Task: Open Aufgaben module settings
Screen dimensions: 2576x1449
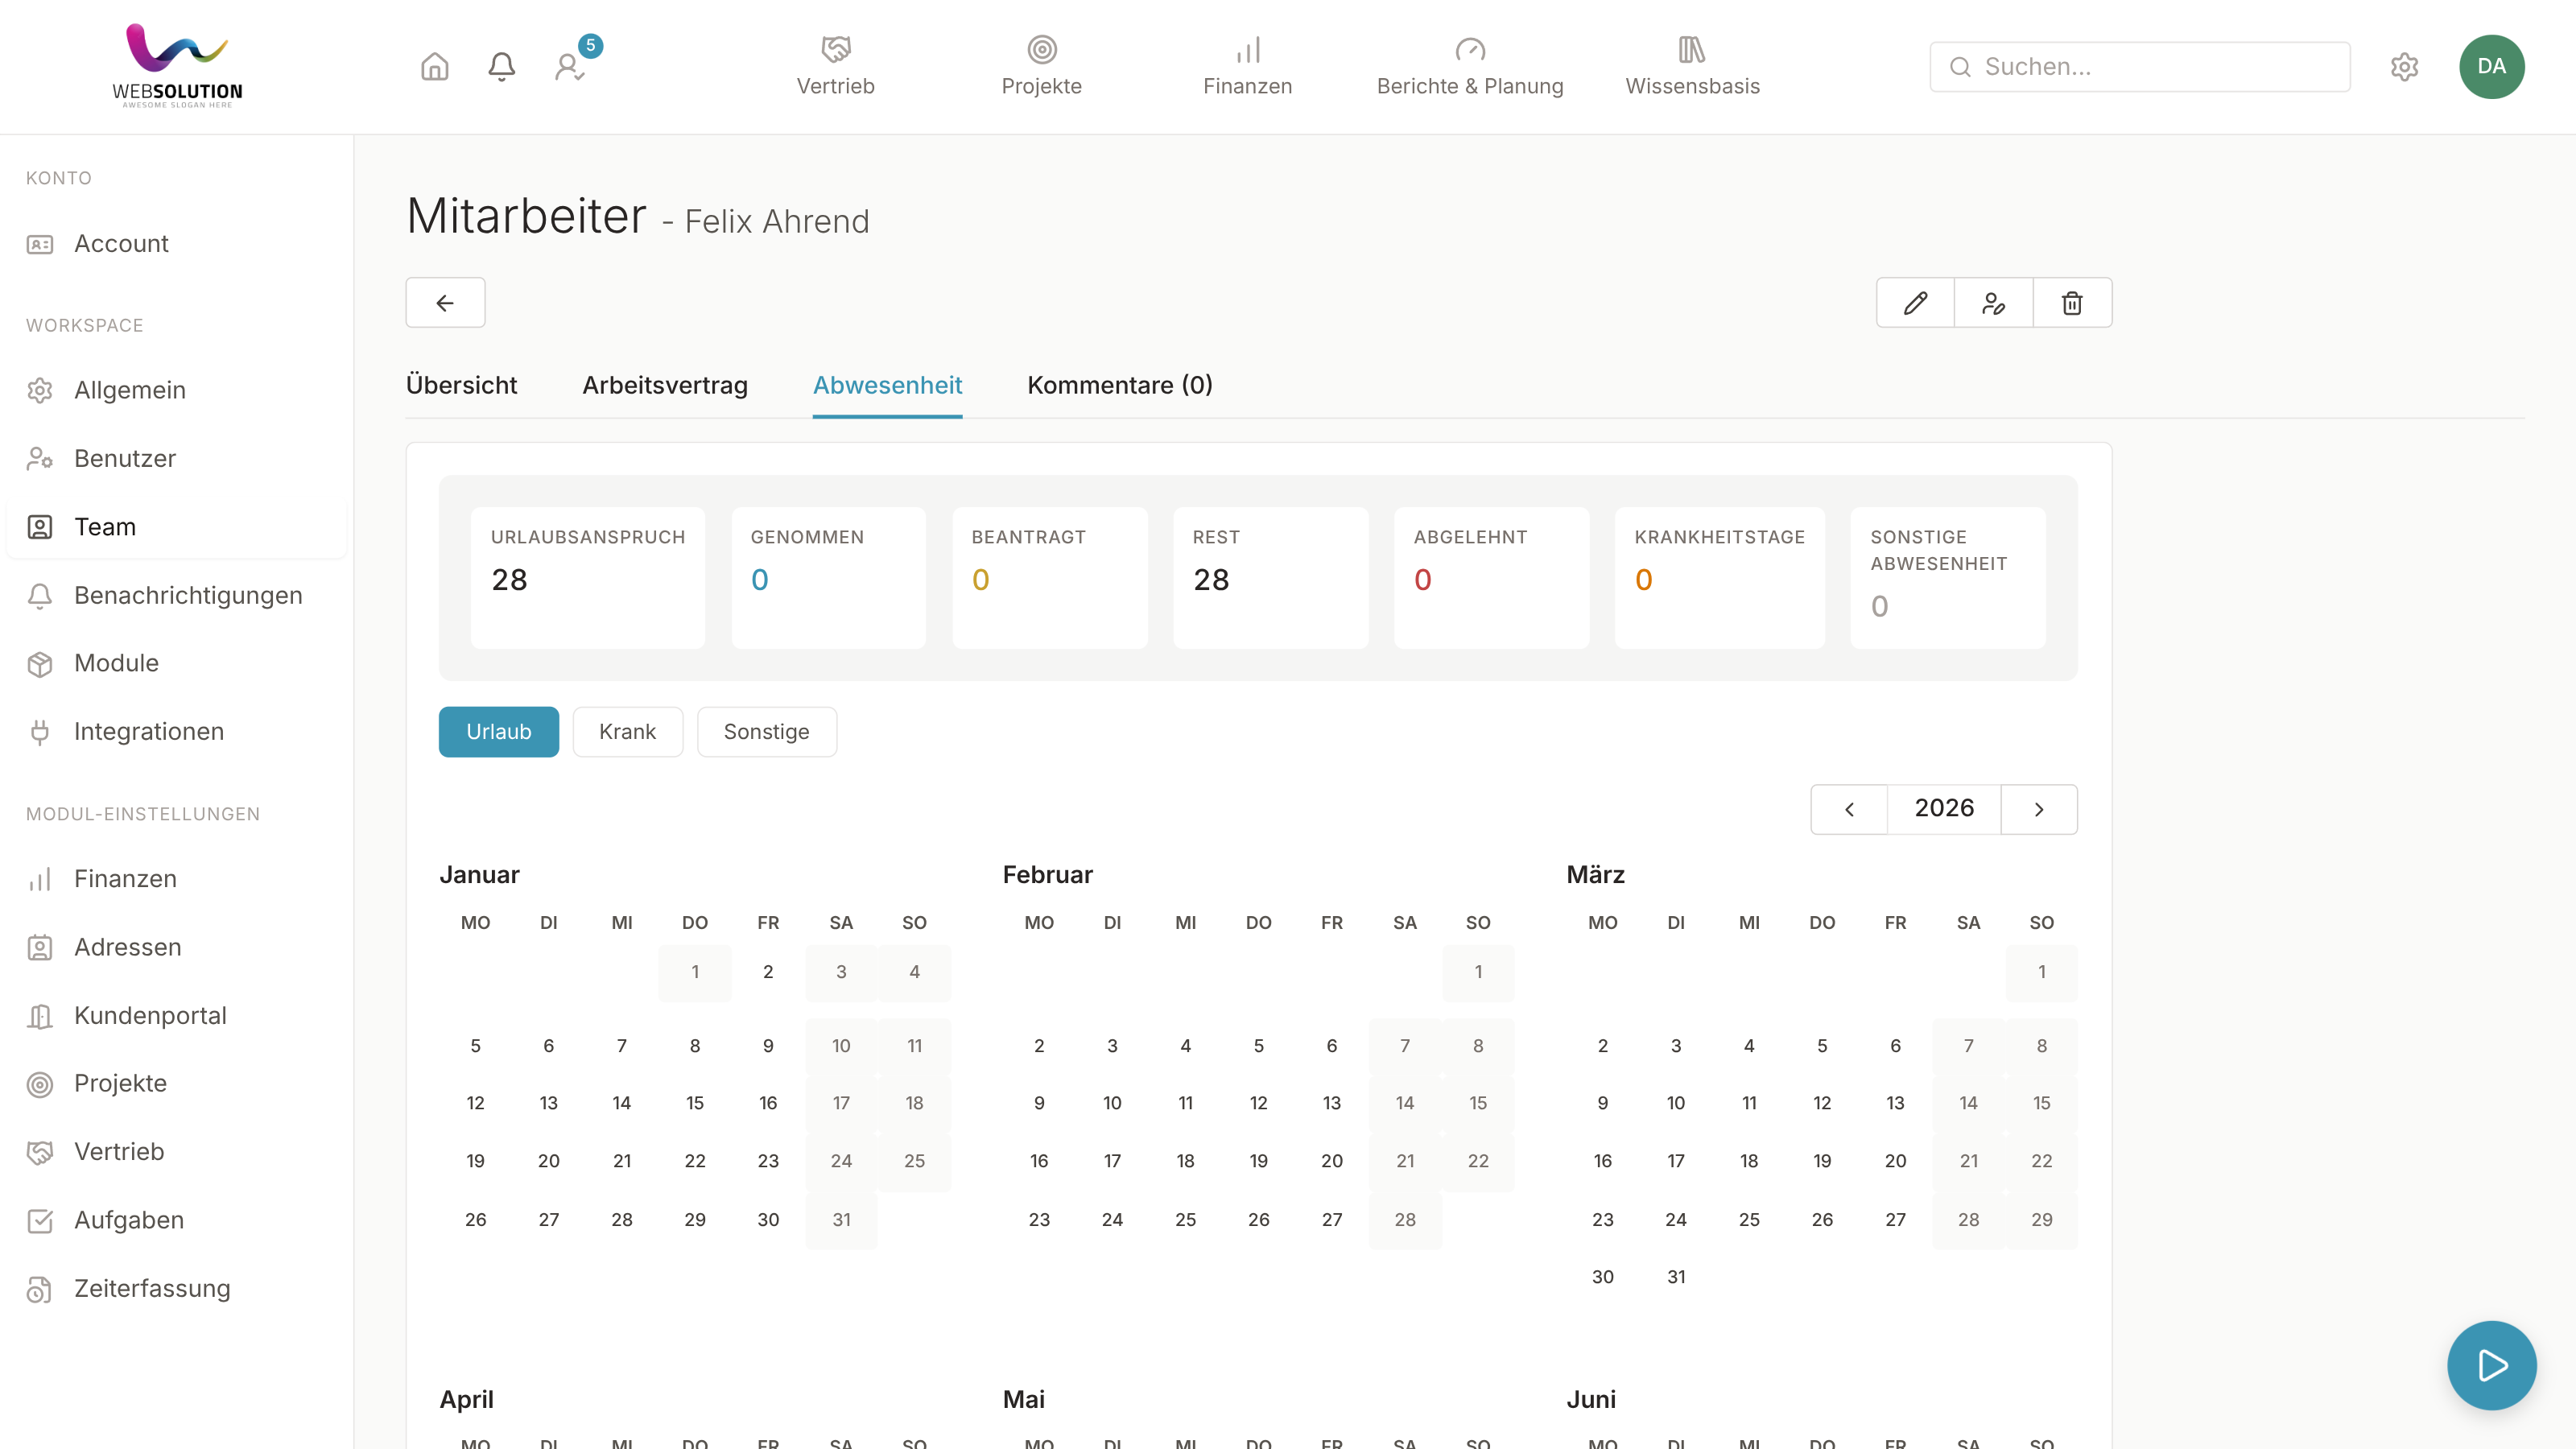Action: pyautogui.click(x=176, y=1220)
